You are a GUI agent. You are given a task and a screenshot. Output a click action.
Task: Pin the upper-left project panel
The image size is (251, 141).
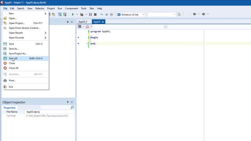pyautogui.click(x=67, y=22)
